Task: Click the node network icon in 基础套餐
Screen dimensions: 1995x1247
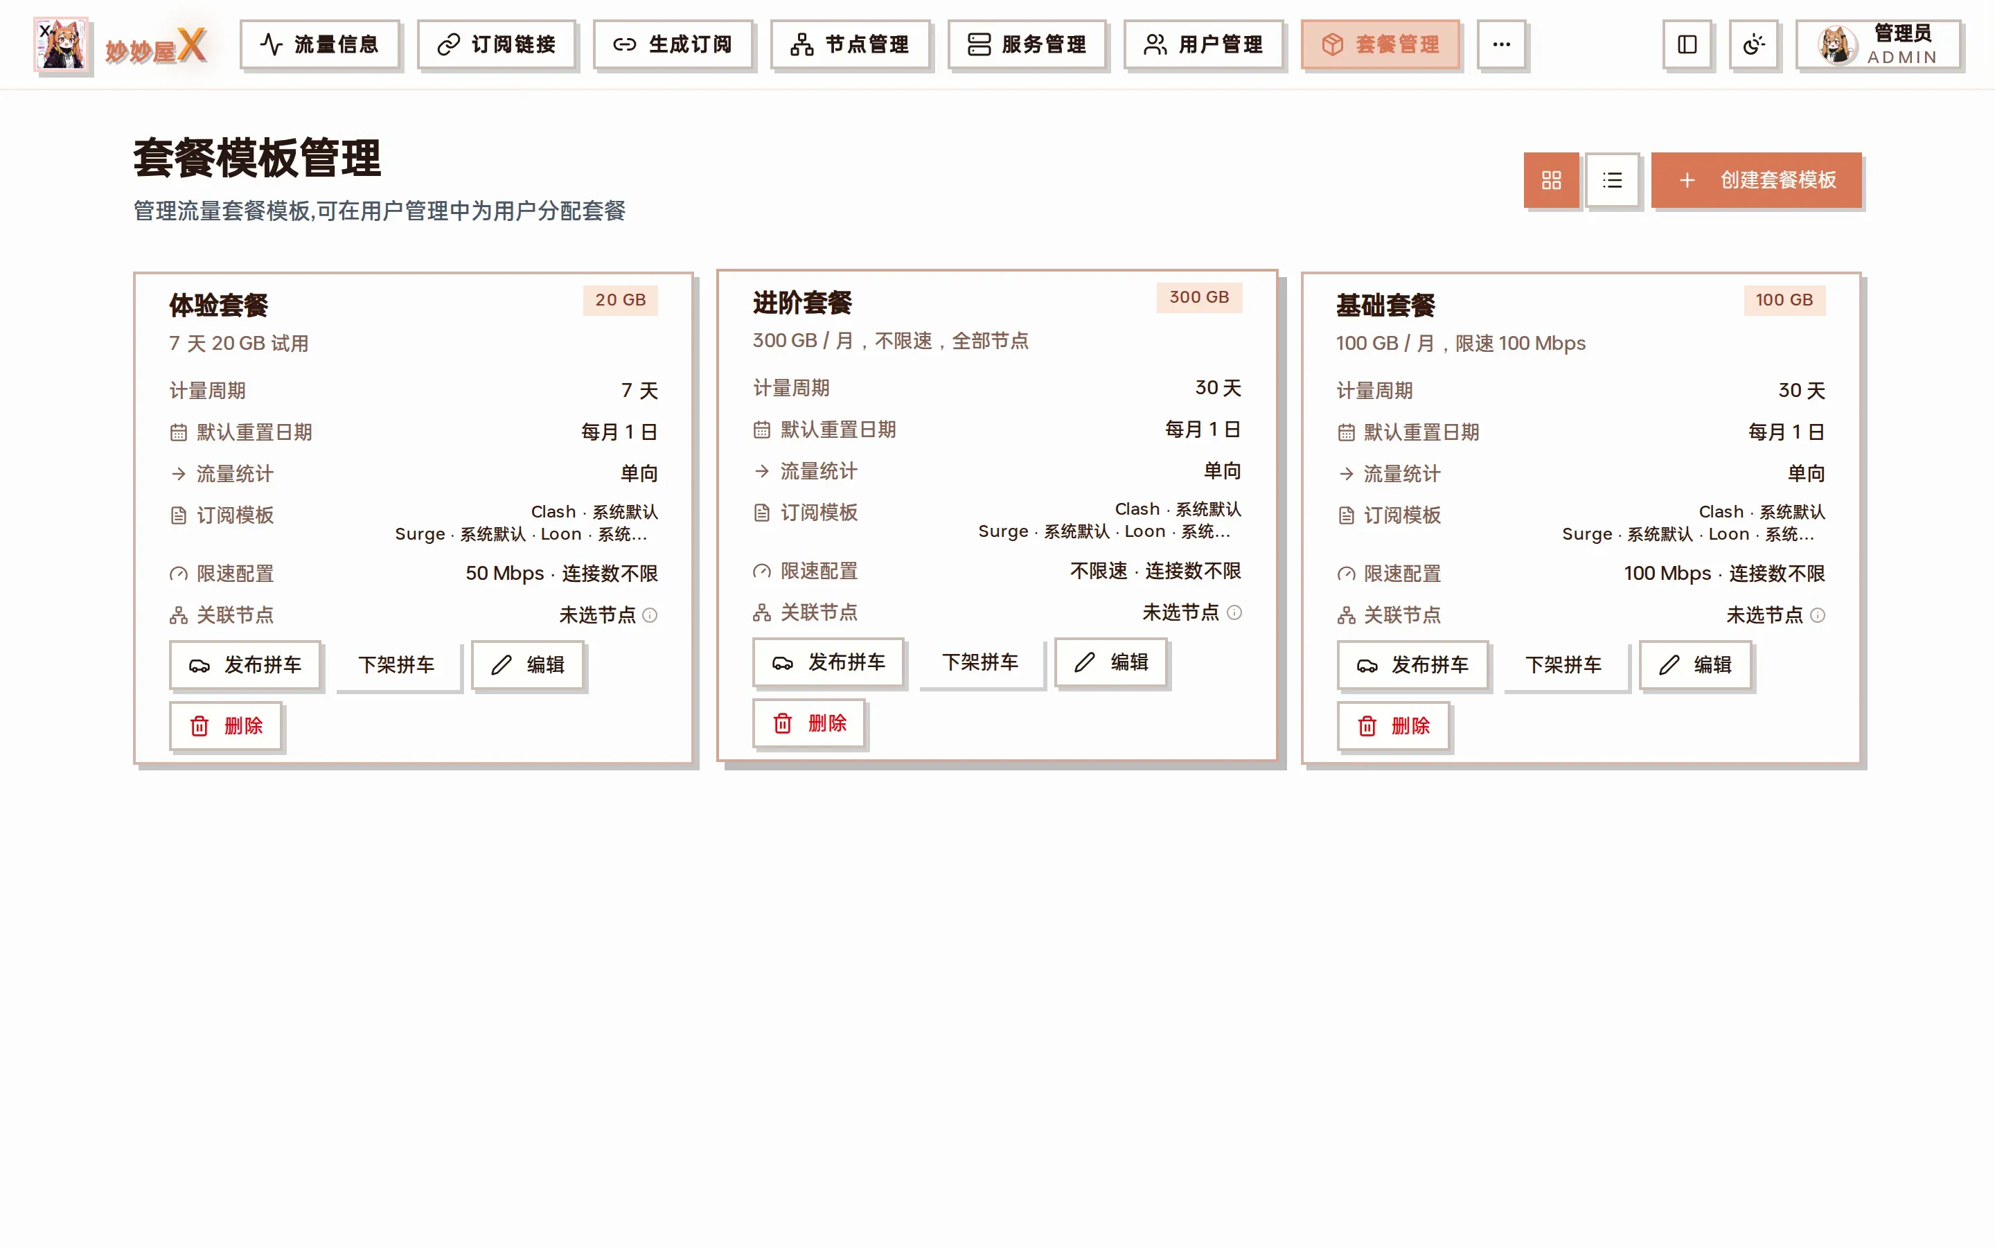Action: (x=1346, y=615)
